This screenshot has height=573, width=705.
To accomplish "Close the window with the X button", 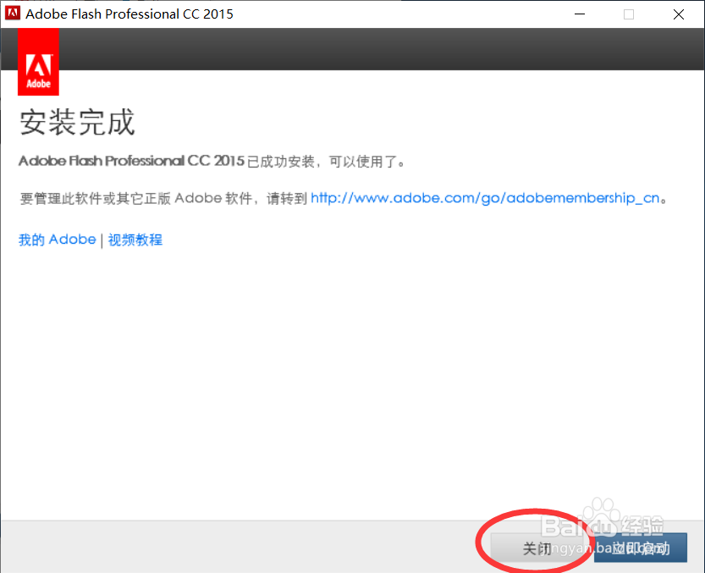I will (x=679, y=14).
